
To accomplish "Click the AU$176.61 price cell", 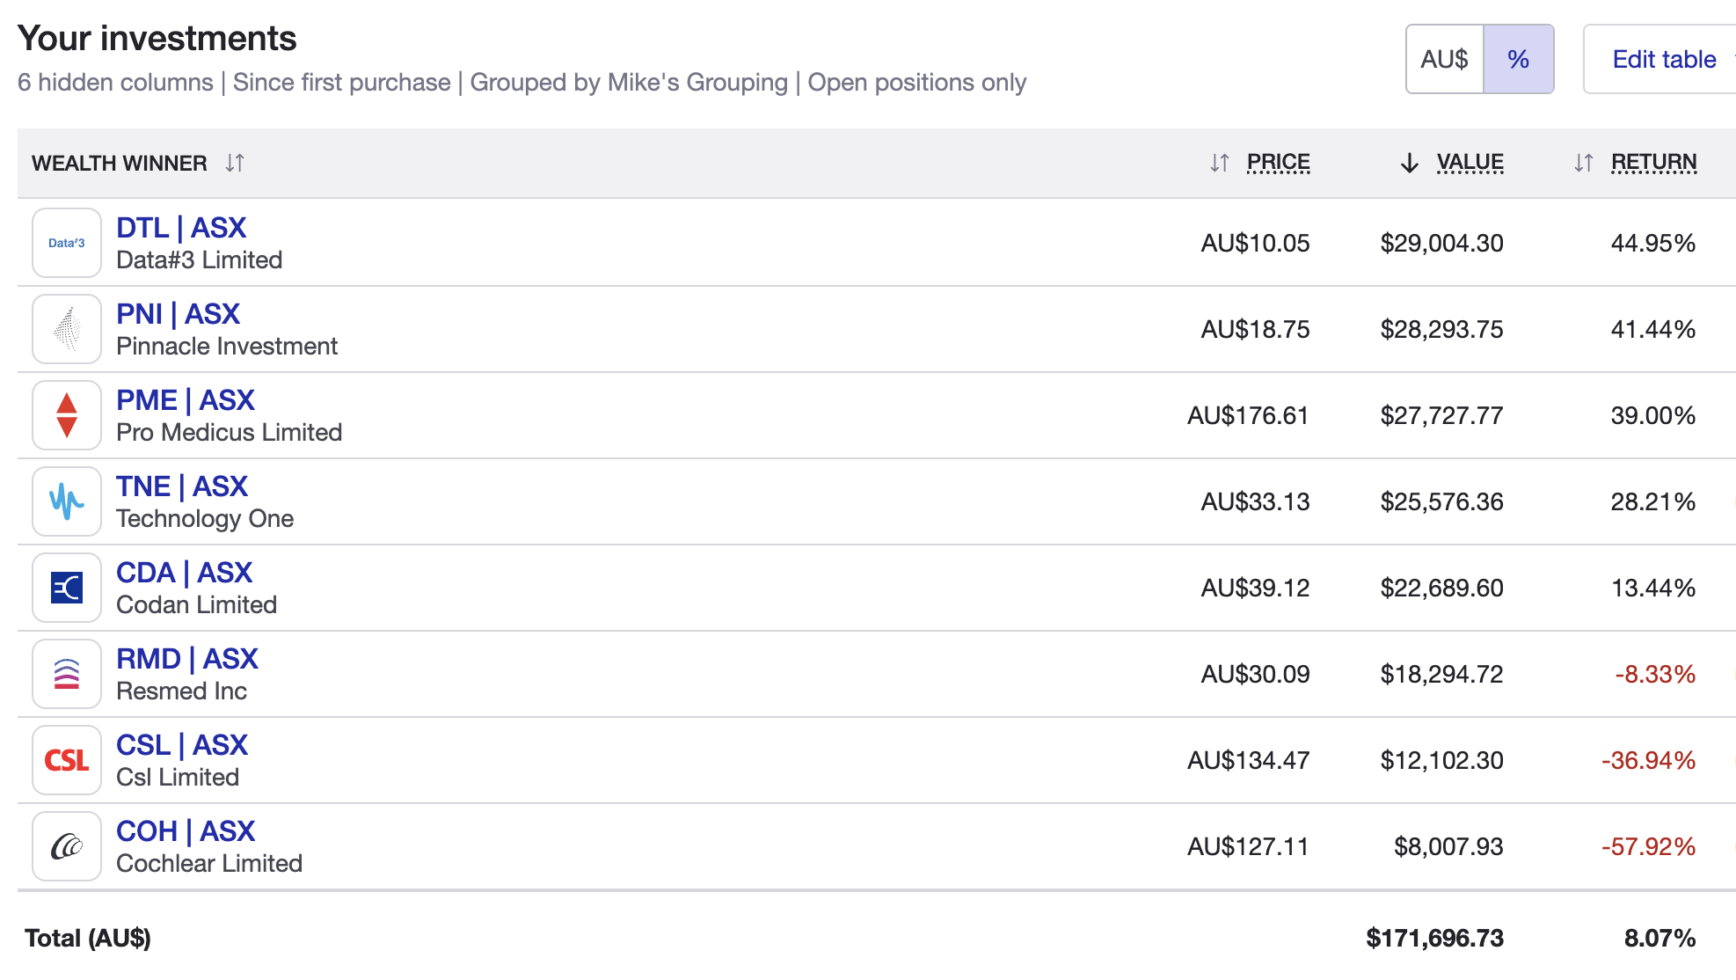I will 1249,415.
